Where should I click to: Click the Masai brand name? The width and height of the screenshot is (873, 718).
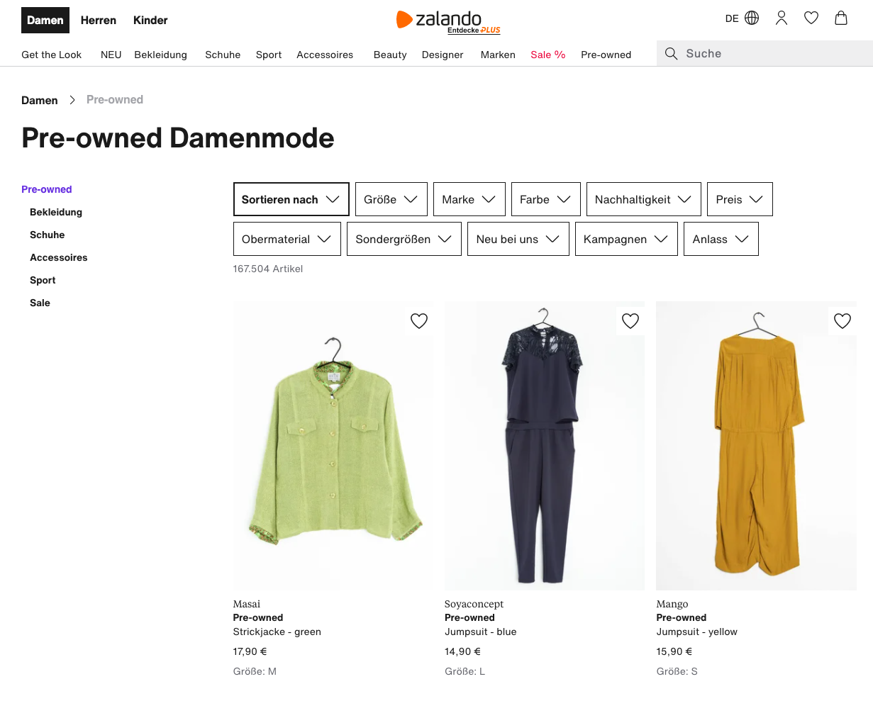(247, 604)
